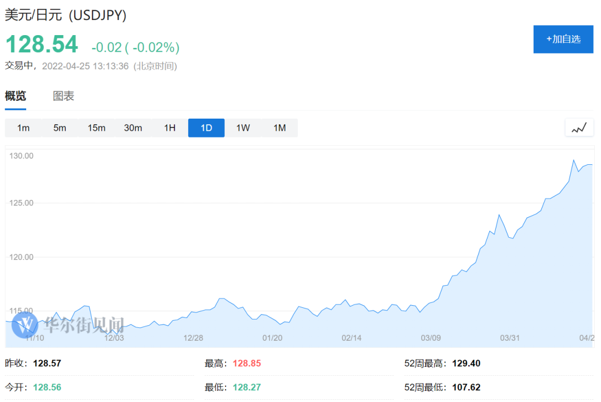This screenshot has height=402, width=601.
Task: Click the 最高 value 128.85
Action: pyautogui.click(x=247, y=364)
